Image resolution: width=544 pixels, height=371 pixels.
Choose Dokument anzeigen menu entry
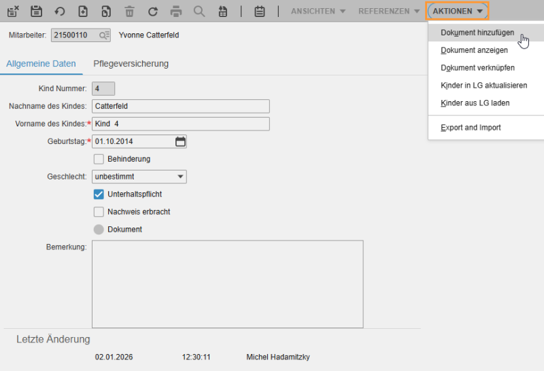(x=486, y=50)
